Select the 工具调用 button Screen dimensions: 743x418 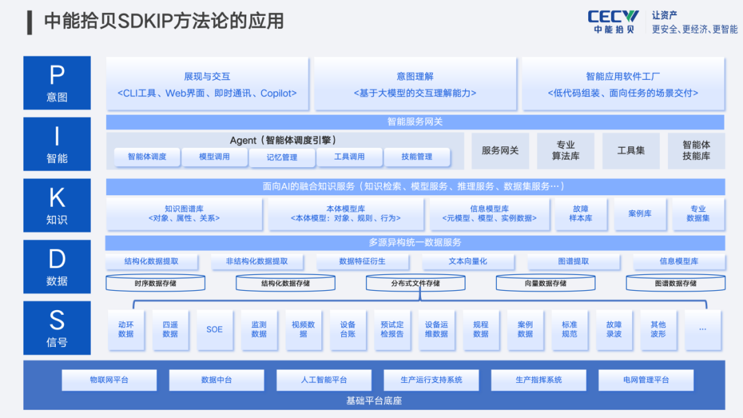tap(349, 157)
